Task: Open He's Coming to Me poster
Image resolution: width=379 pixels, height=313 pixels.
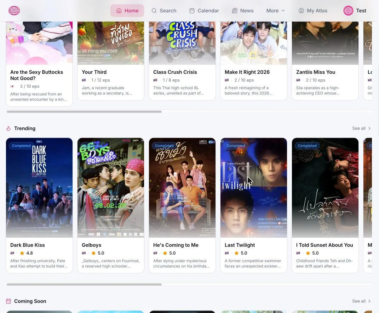Action: (x=182, y=188)
